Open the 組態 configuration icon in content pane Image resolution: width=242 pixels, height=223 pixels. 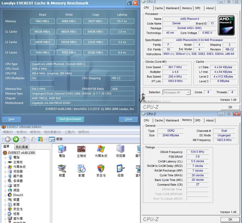(121, 171)
